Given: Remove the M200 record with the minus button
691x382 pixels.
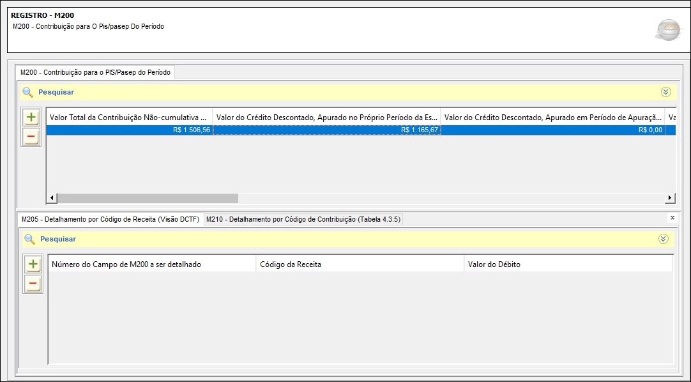Looking at the screenshot, I should [x=31, y=137].
